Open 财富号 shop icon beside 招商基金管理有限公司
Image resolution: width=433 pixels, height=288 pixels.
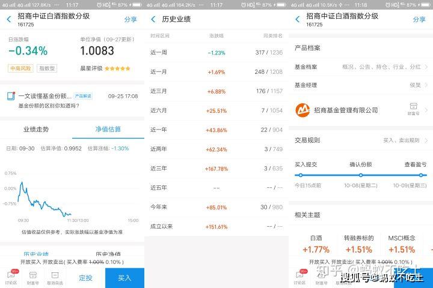pos(413,109)
